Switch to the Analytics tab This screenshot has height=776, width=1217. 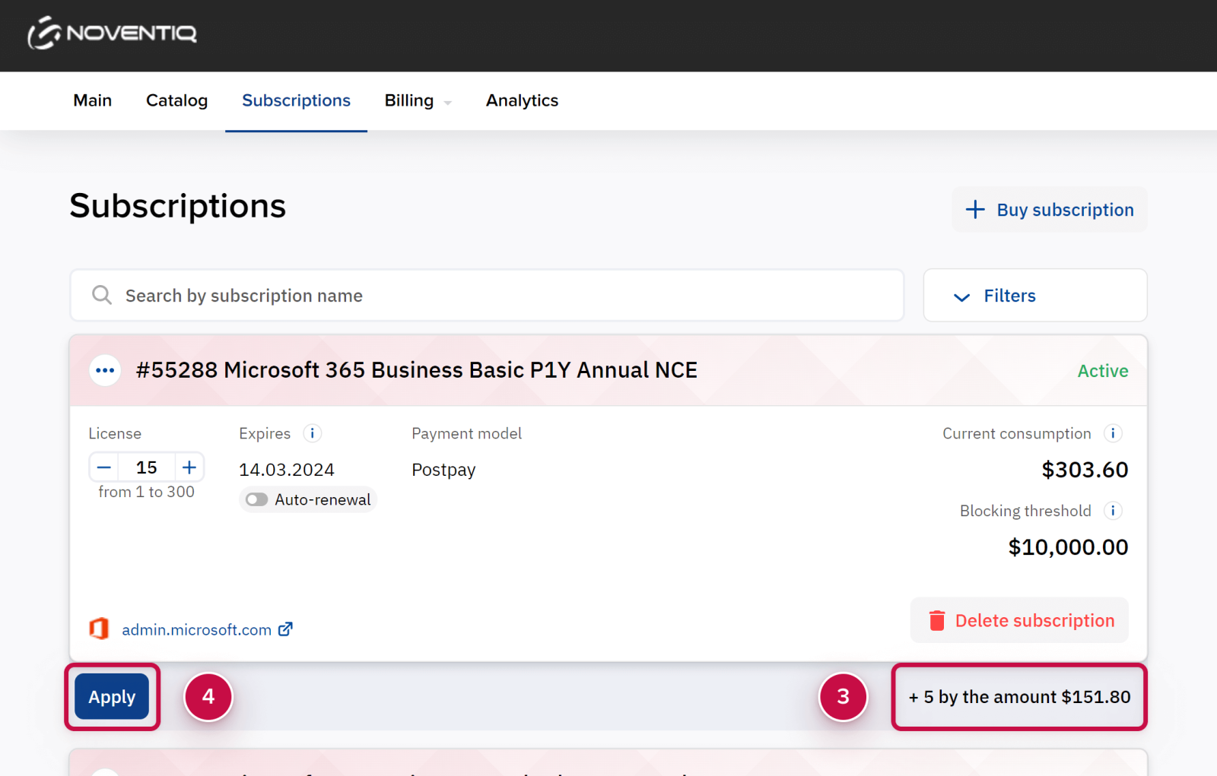tap(522, 101)
